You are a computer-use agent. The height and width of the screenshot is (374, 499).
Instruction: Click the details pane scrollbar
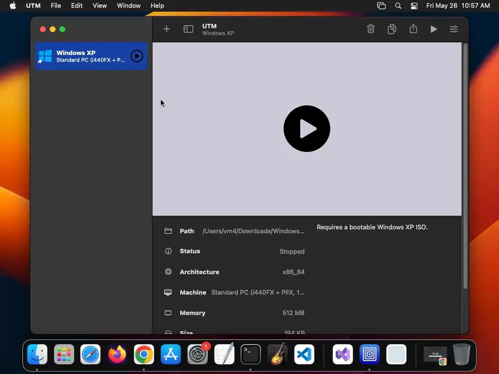(465, 166)
